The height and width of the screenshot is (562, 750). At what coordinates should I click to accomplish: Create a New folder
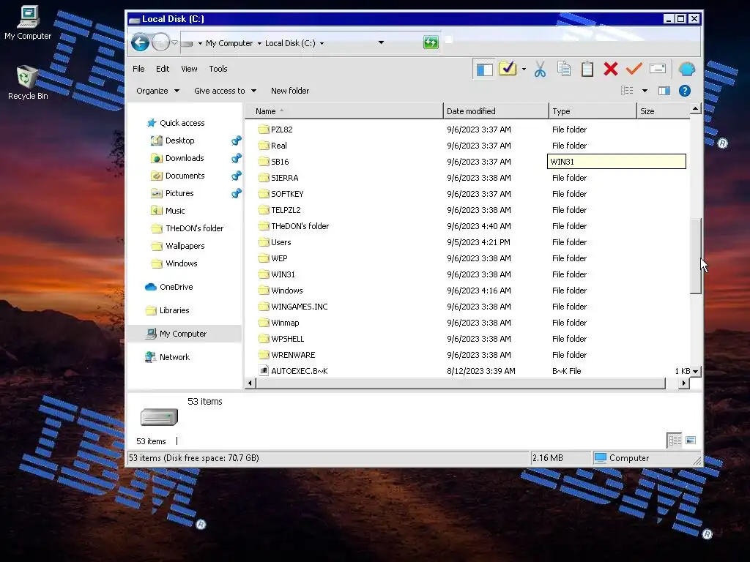[x=290, y=91]
